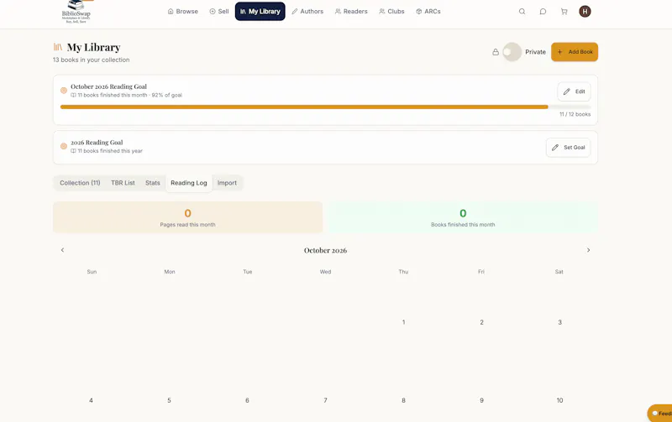Viewport: 672px width, 422px height.
Task: Switch to Stats tab
Action: point(153,183)
